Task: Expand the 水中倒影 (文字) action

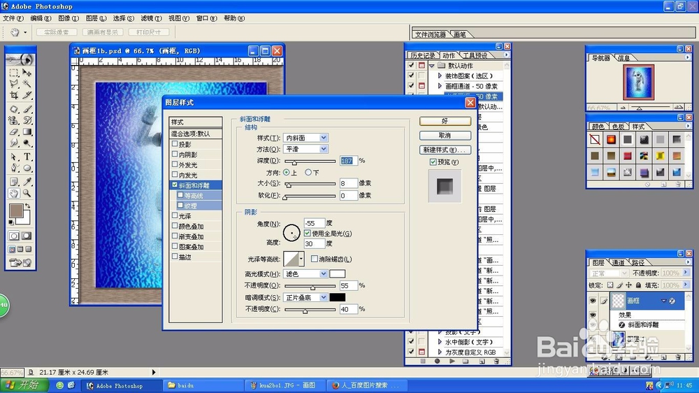Action: pyautogui.click(x=440, y=342)
